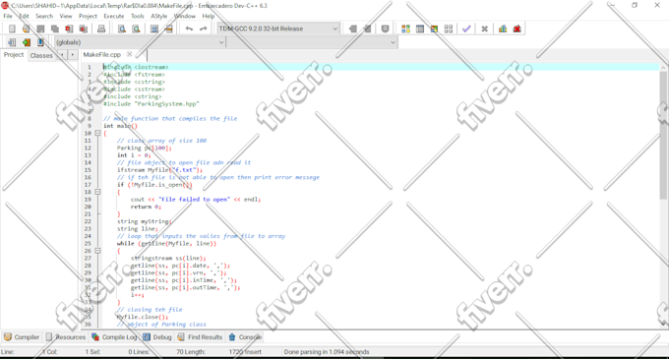Click the Compile icon with four colored squares

[405, 29]
